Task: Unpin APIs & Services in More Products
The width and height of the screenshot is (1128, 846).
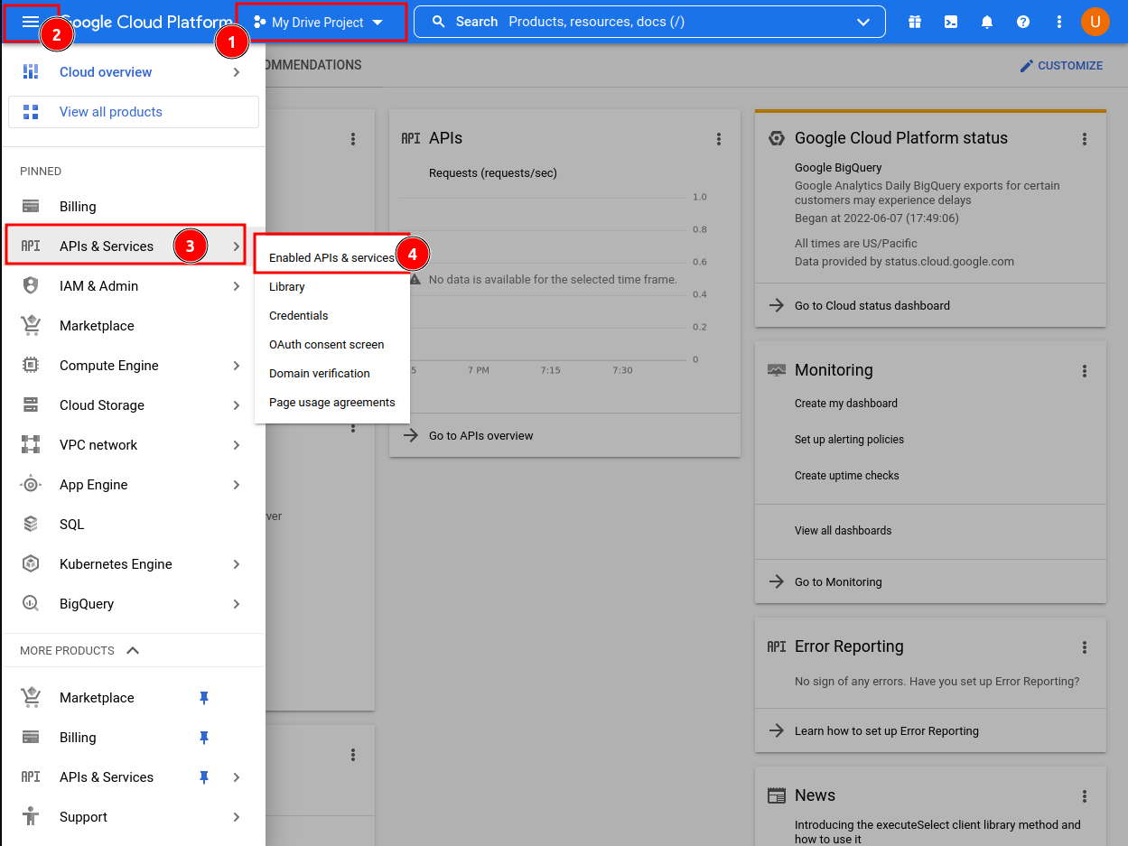Action: click(x=204, y=777)
